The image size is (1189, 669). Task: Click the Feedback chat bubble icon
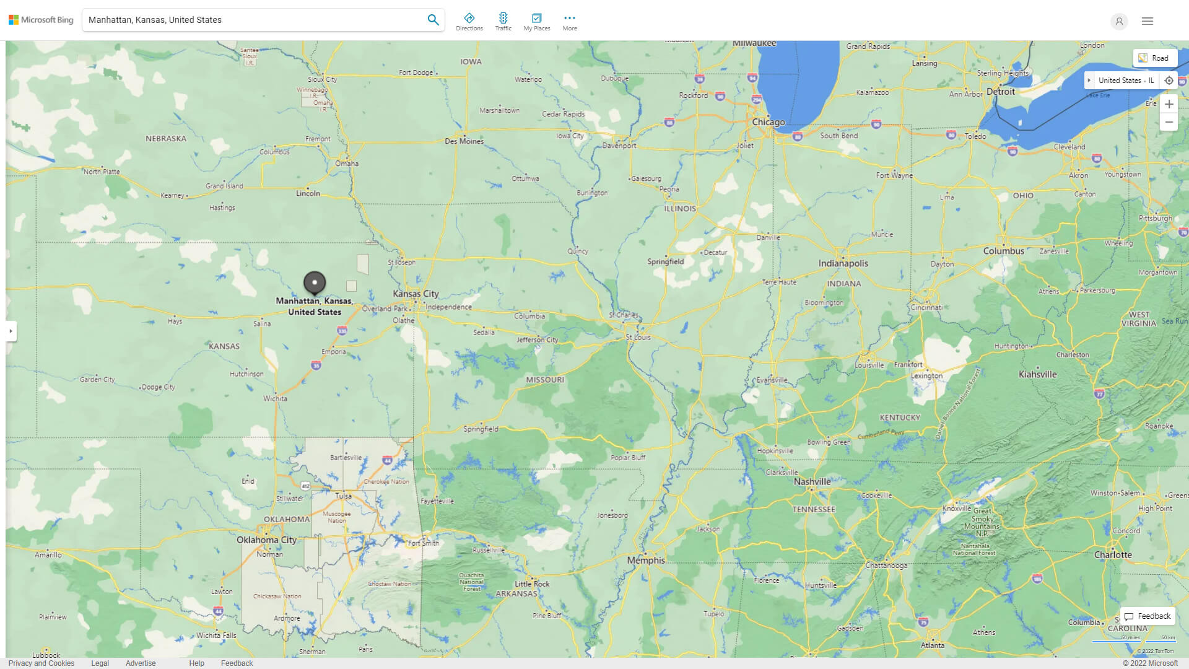coord(1128,616)
